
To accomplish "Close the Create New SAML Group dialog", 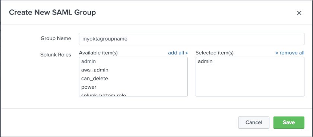I will click(299, 13).
